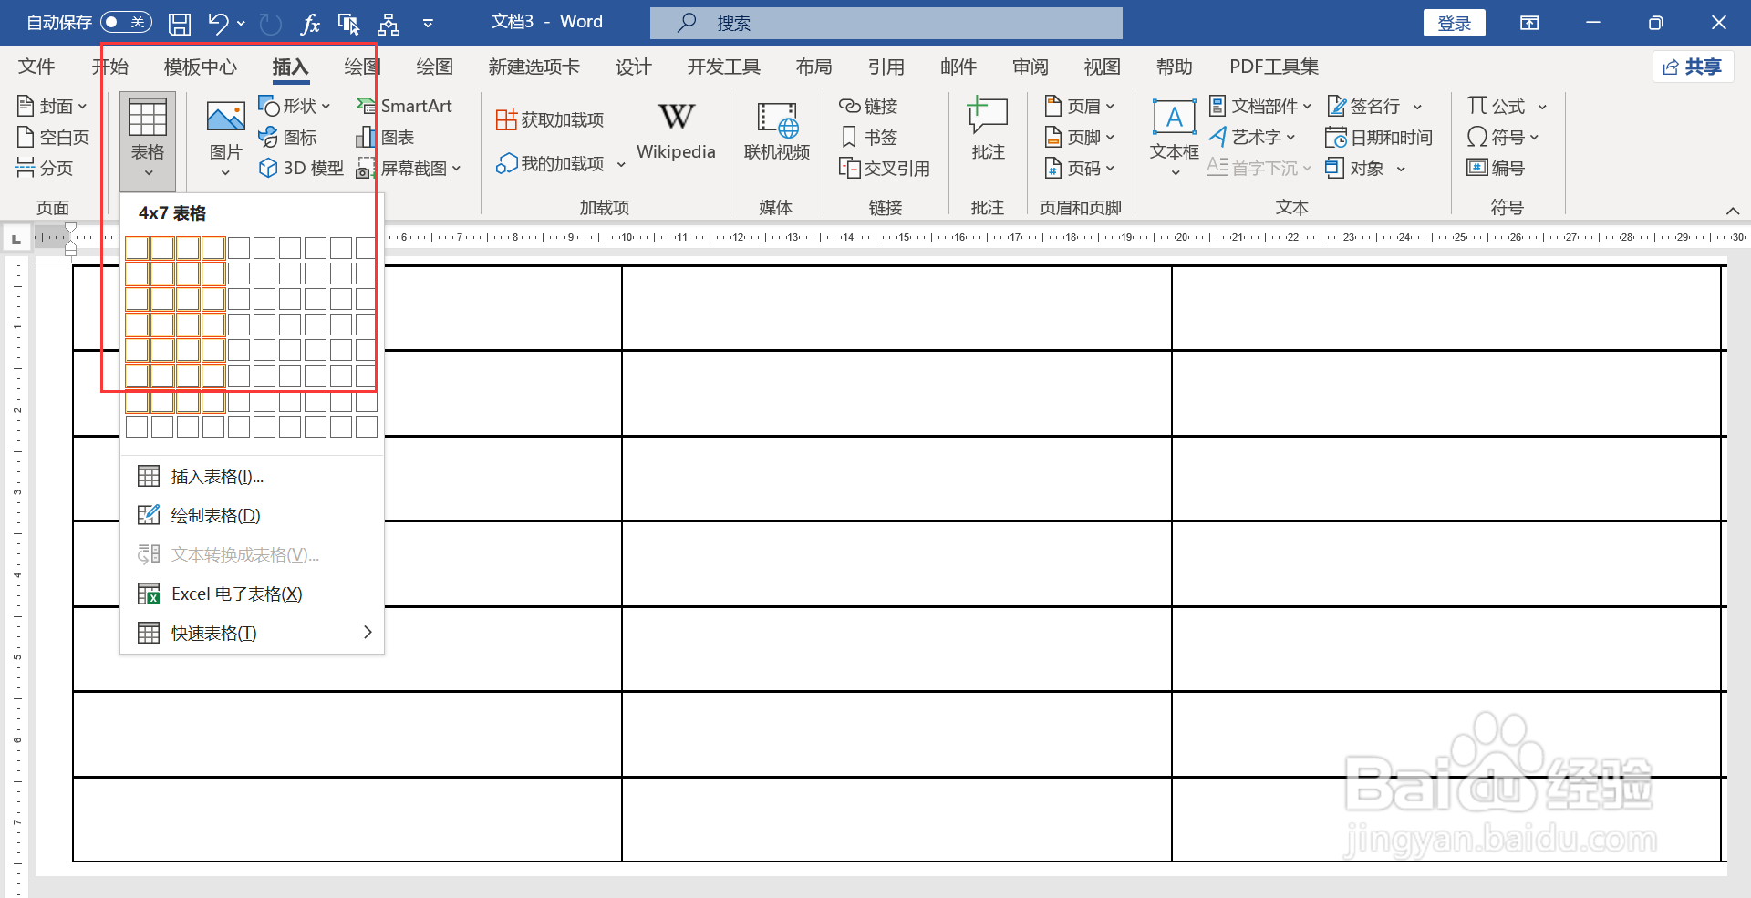1751x898 pixels.
Task: Switch to the 开发工具 tab
Action: 723,67
